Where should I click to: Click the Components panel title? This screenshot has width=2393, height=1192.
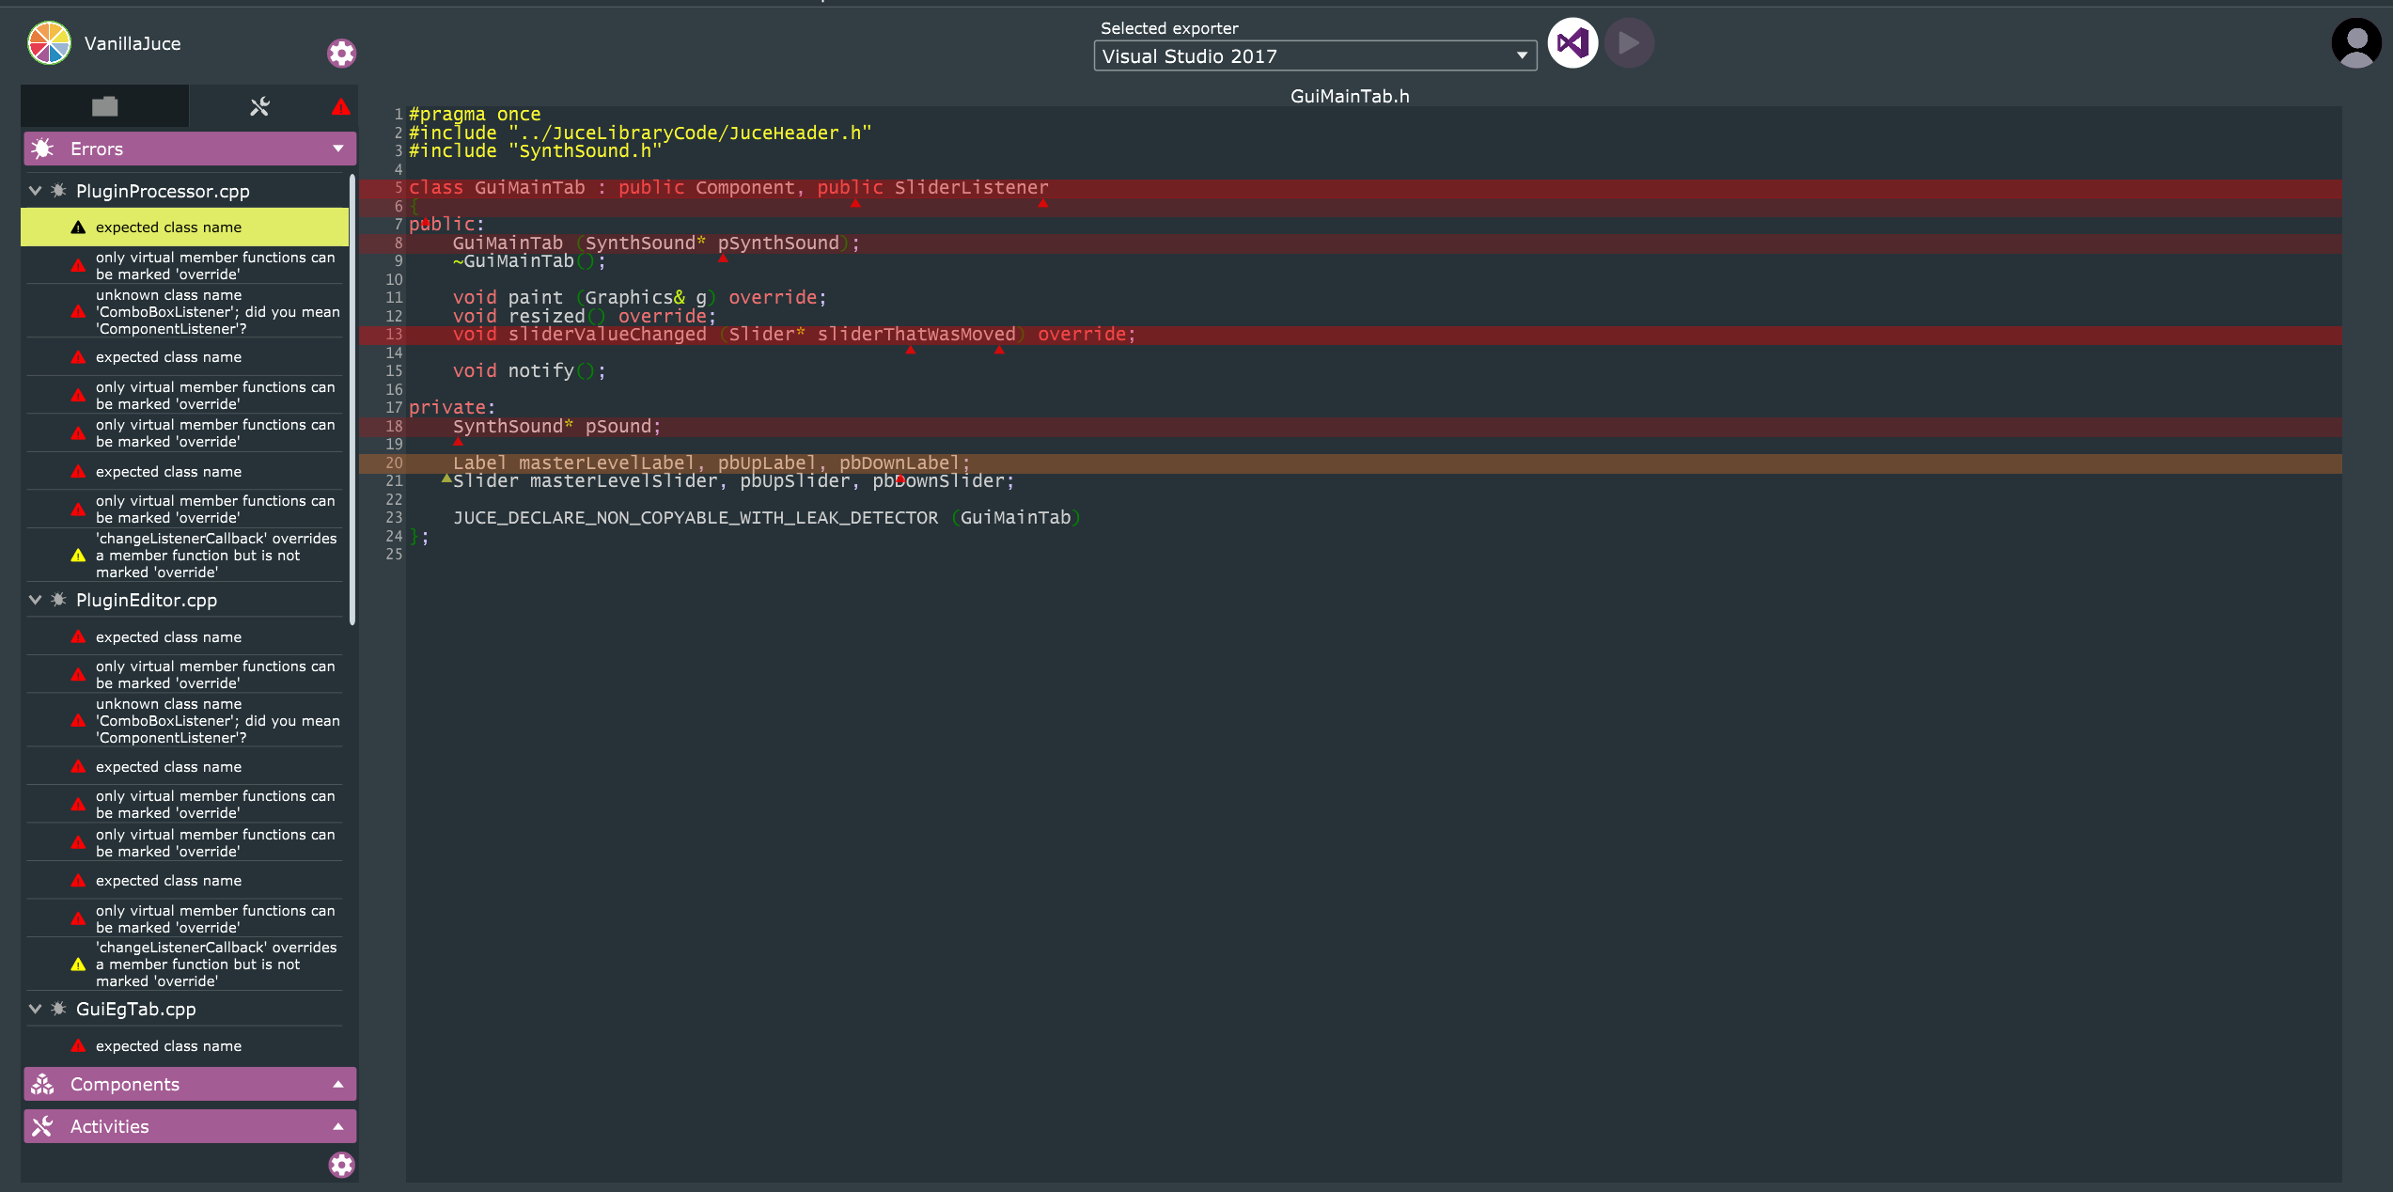click(x=125, y=1084)
